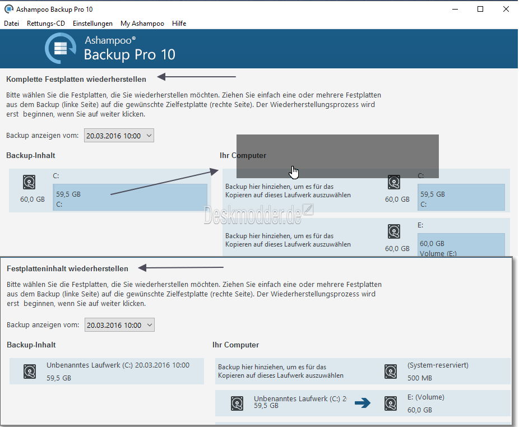This screenshot has height=427, width=519.
Task: Click the E: target disk icon in upper panel
Action: 394,231
